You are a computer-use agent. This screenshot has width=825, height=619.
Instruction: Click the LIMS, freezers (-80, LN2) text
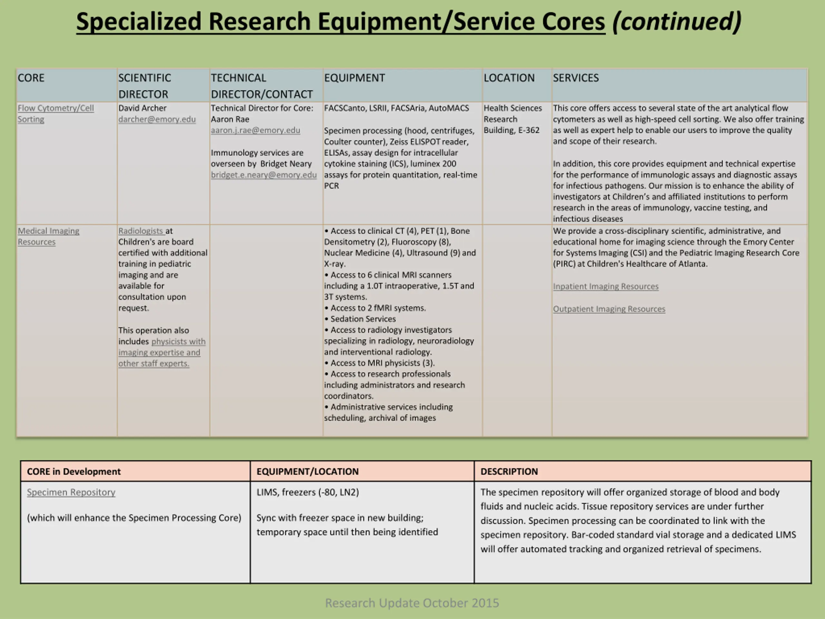point(308,492)
